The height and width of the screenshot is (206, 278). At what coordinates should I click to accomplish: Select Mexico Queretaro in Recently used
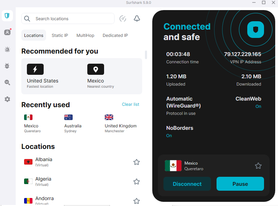point(32,124)
